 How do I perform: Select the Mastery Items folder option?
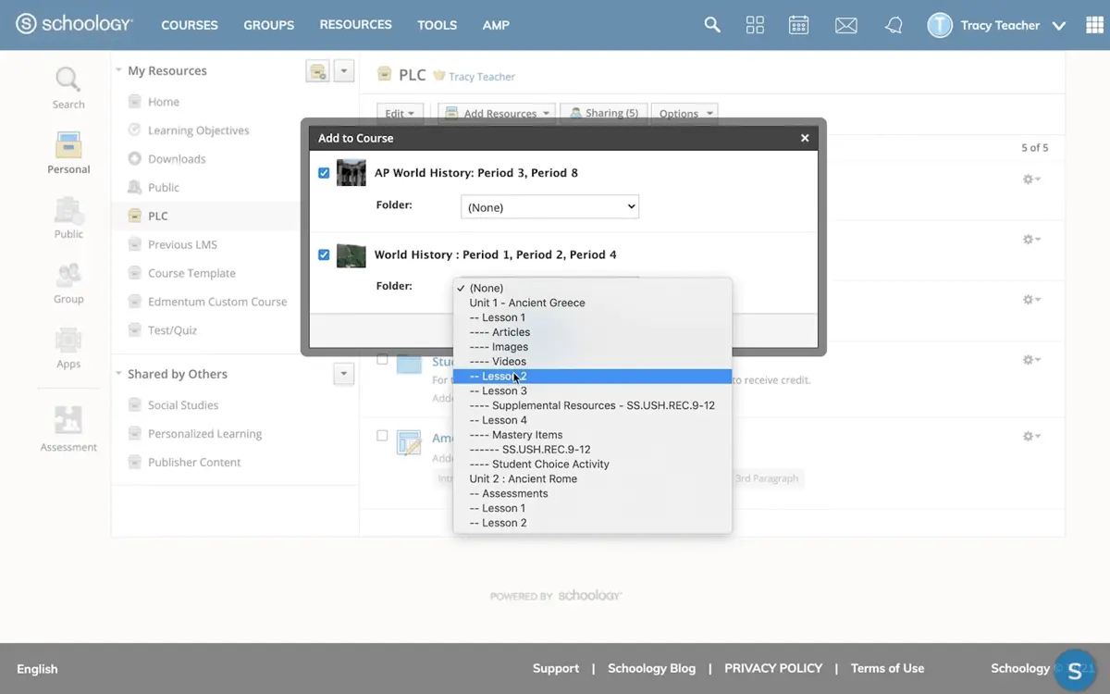point(592,435)
